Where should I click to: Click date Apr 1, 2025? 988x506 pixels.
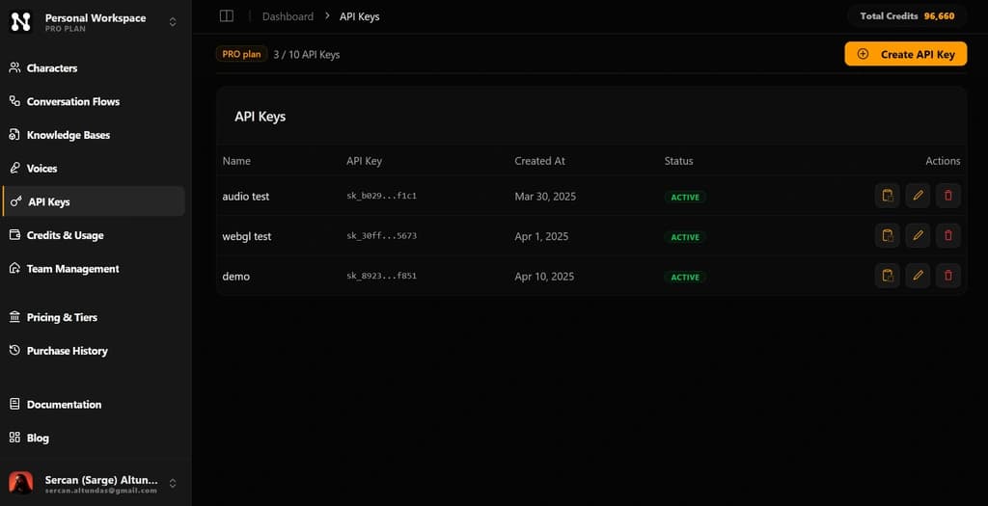[541, 237]
